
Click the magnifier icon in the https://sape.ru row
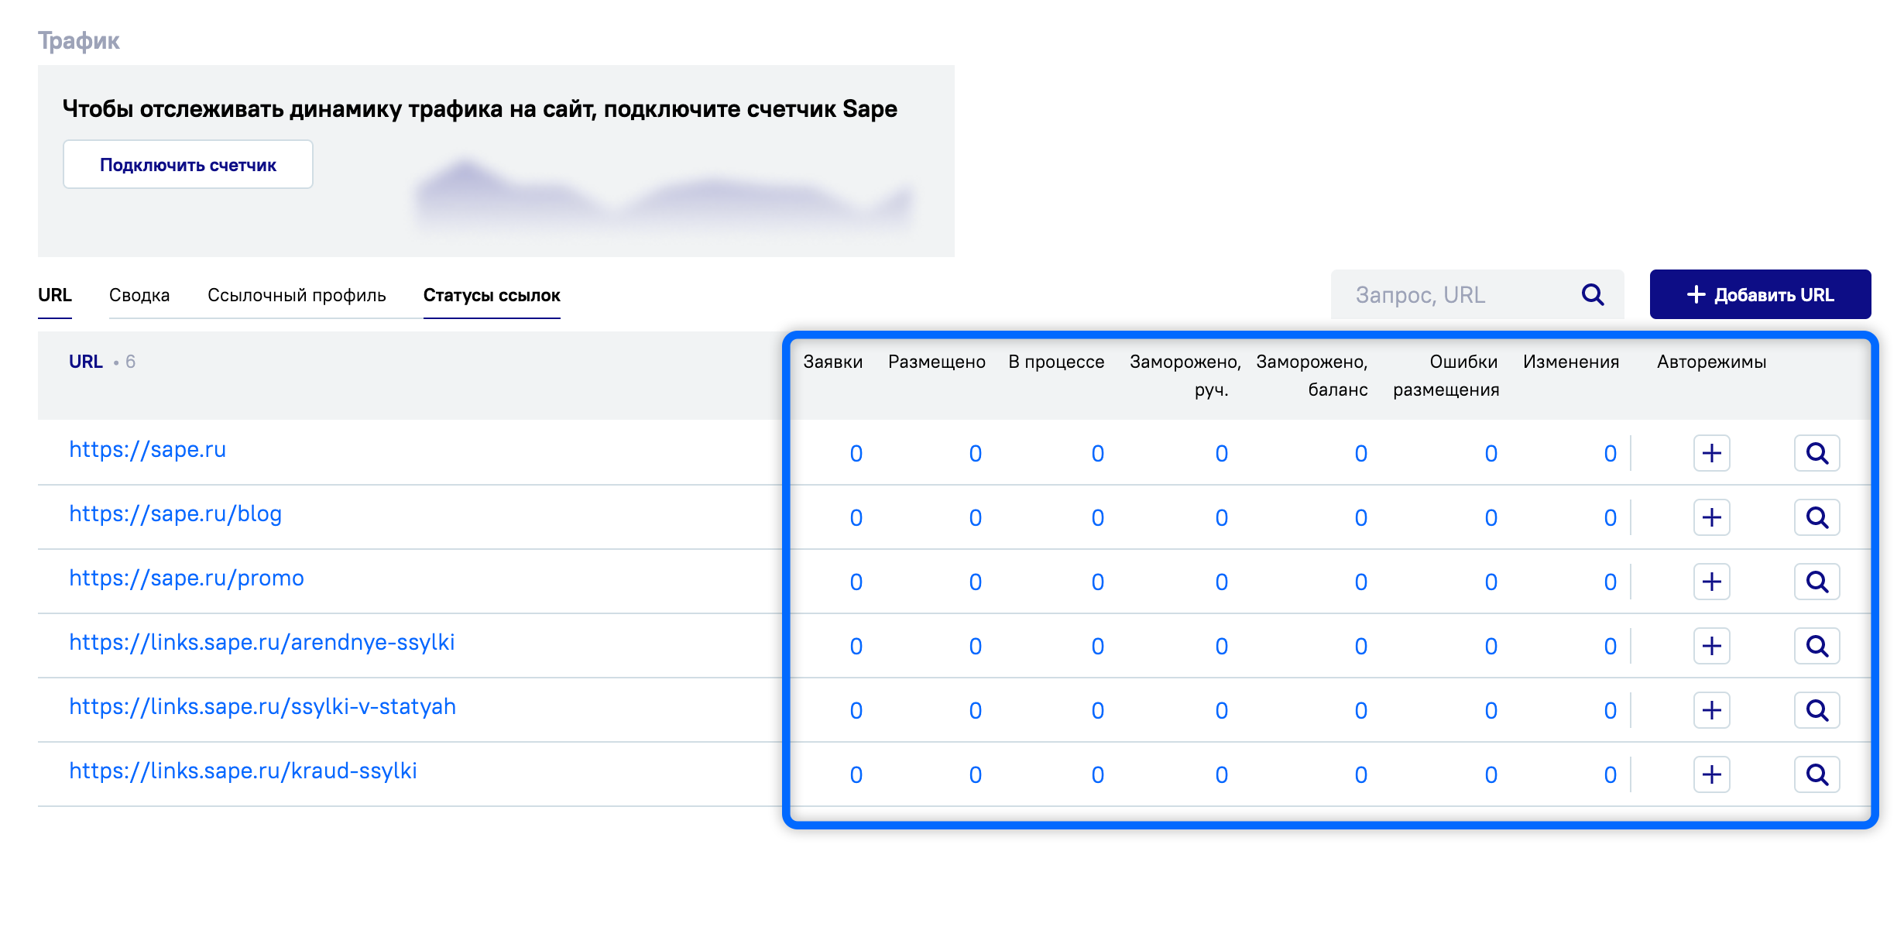click(x=1817, y=453)
